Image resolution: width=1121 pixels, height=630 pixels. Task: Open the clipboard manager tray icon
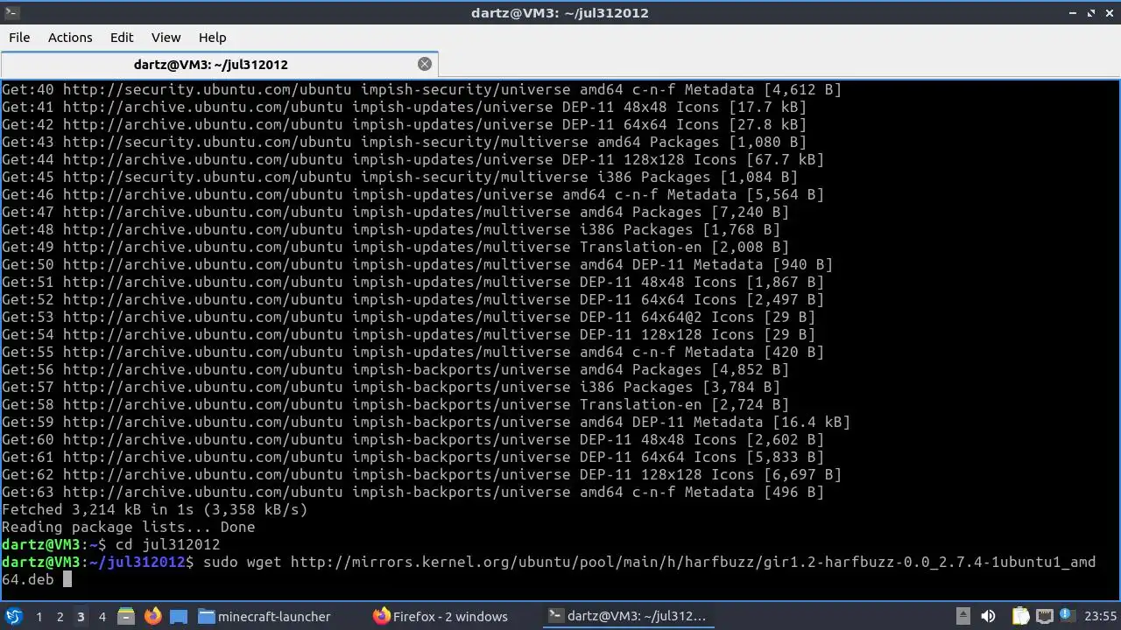point(1020,616)
